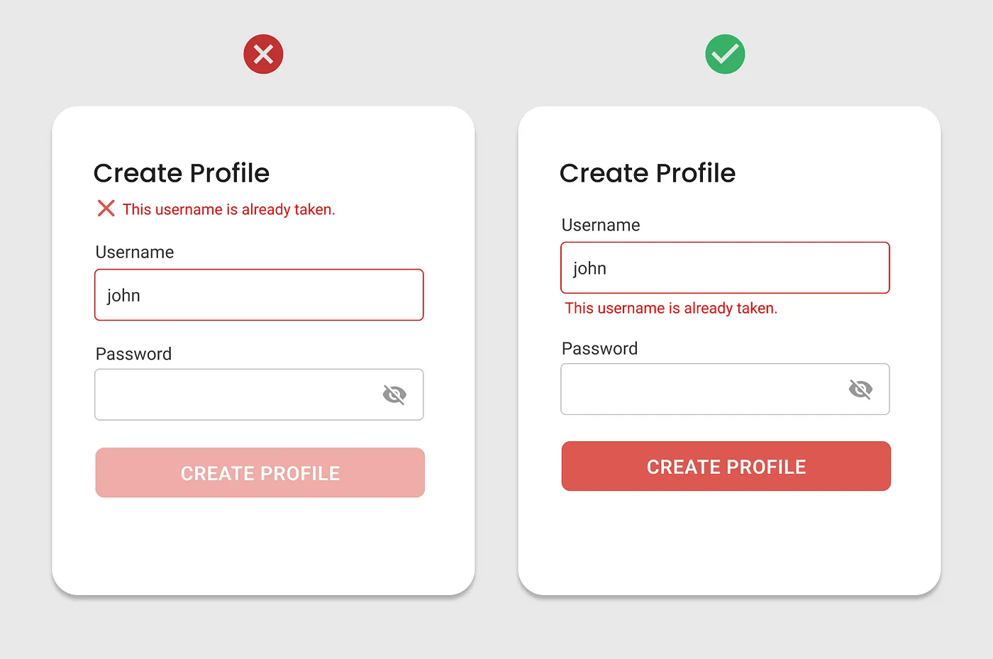The height and width of the screenshot is (659, 993).
Task: Click the Username label in right card
Action: coord(601,225)
